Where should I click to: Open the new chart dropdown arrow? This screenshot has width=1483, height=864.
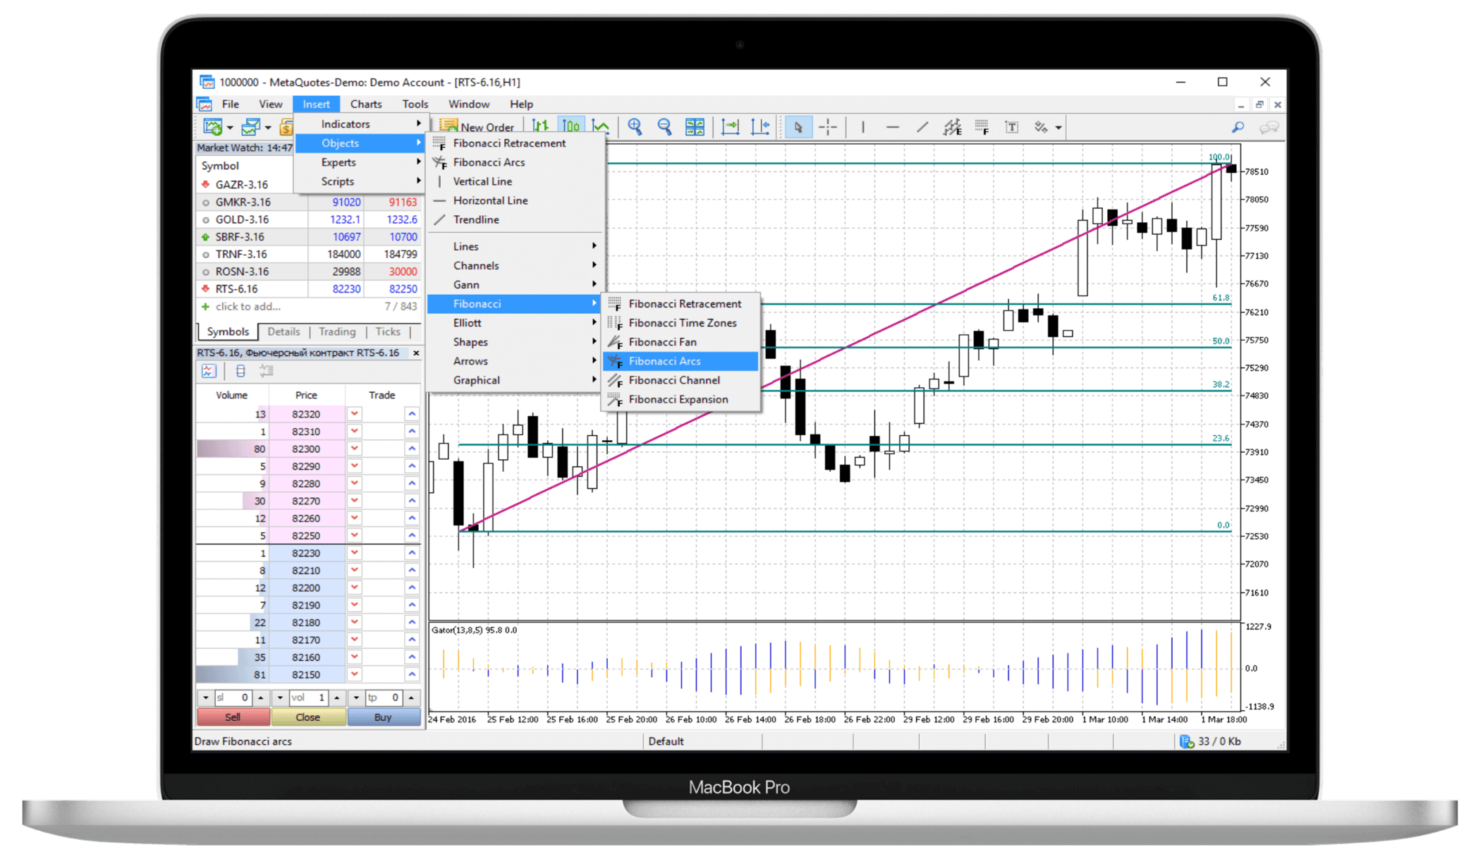pyautogui.click(x=230, y=128)
